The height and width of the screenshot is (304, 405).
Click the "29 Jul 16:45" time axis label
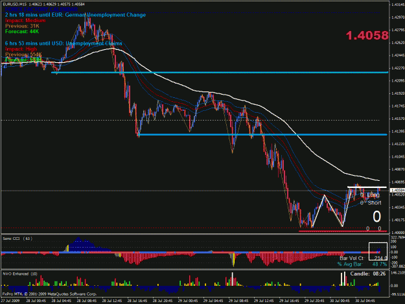(x=289, y=301)
